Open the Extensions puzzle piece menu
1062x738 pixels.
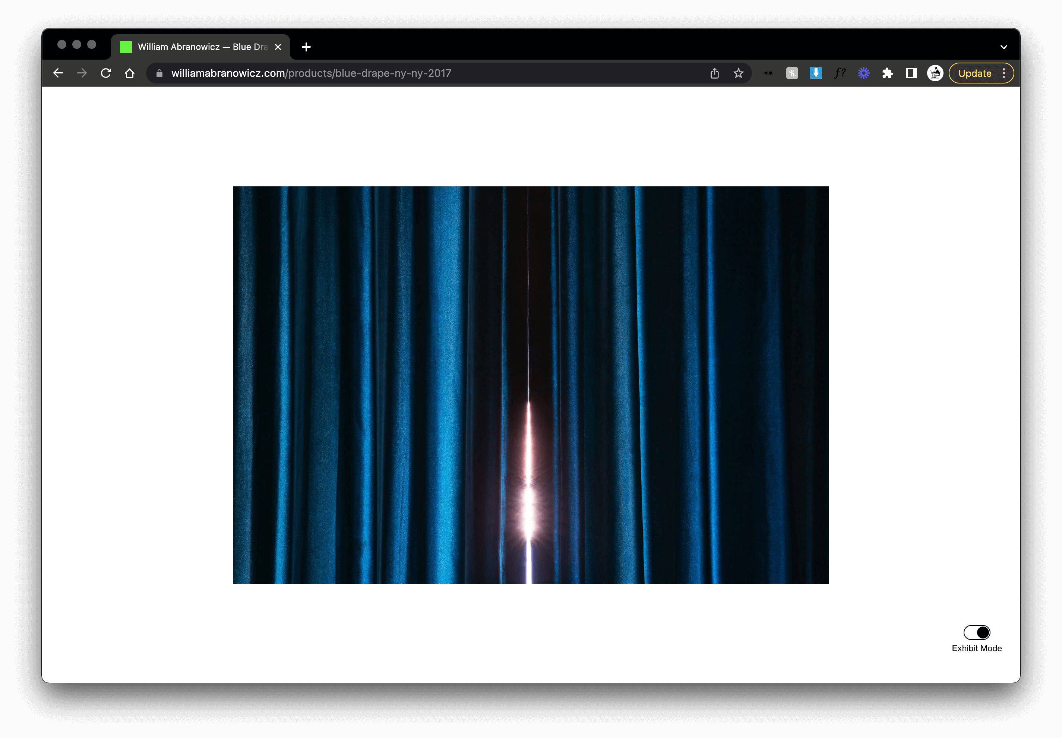coord(887,73)
